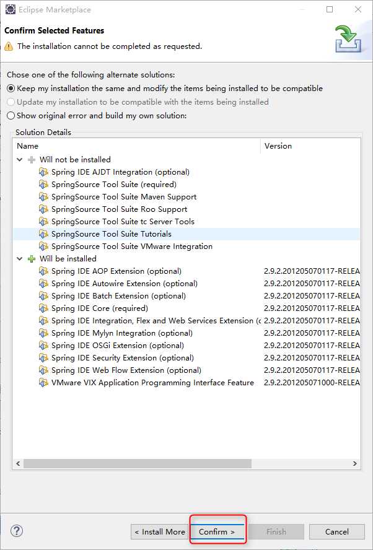Select Show original error and build my own solution
373x550 pixels.
[x=97, y=115]
